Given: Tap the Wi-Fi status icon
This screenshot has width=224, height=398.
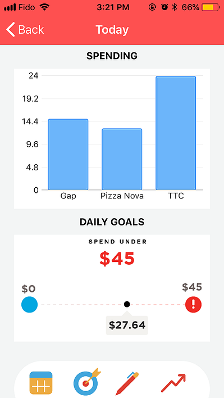Looking at the screenshot, I should click(x=45, y=7).
